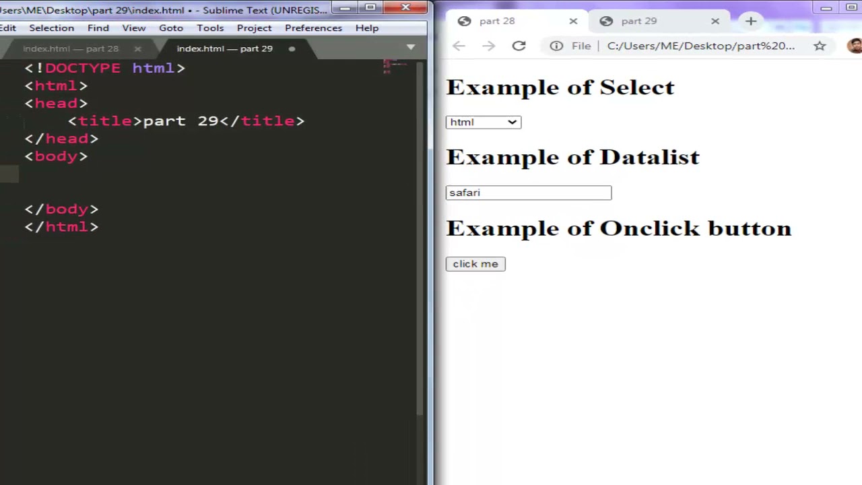Place cursor in the title part 29 line
The image size is (862, 485).
(x=186, y=121)
